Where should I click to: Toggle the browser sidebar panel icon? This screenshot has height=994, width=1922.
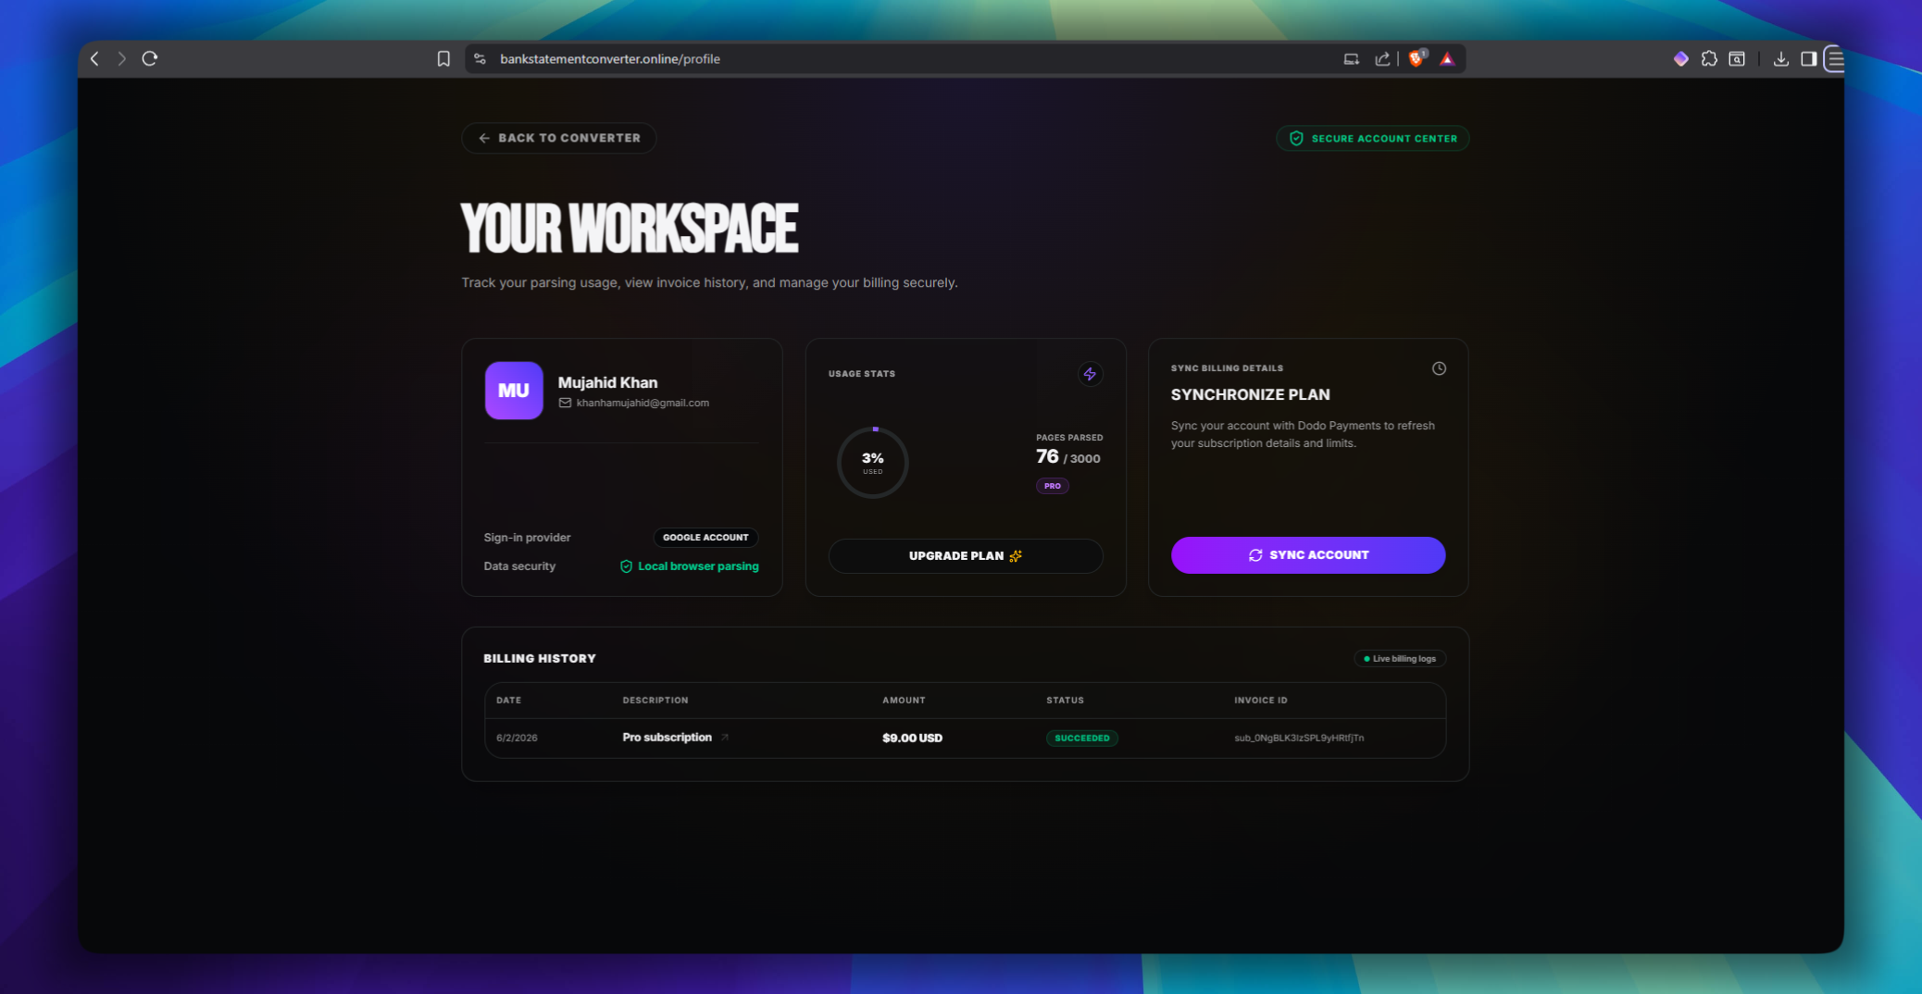(1808, 58)
